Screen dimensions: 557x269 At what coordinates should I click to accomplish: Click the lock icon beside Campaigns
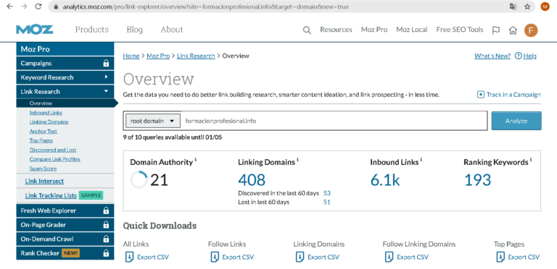pyautogui.click(x=106, y=64)
